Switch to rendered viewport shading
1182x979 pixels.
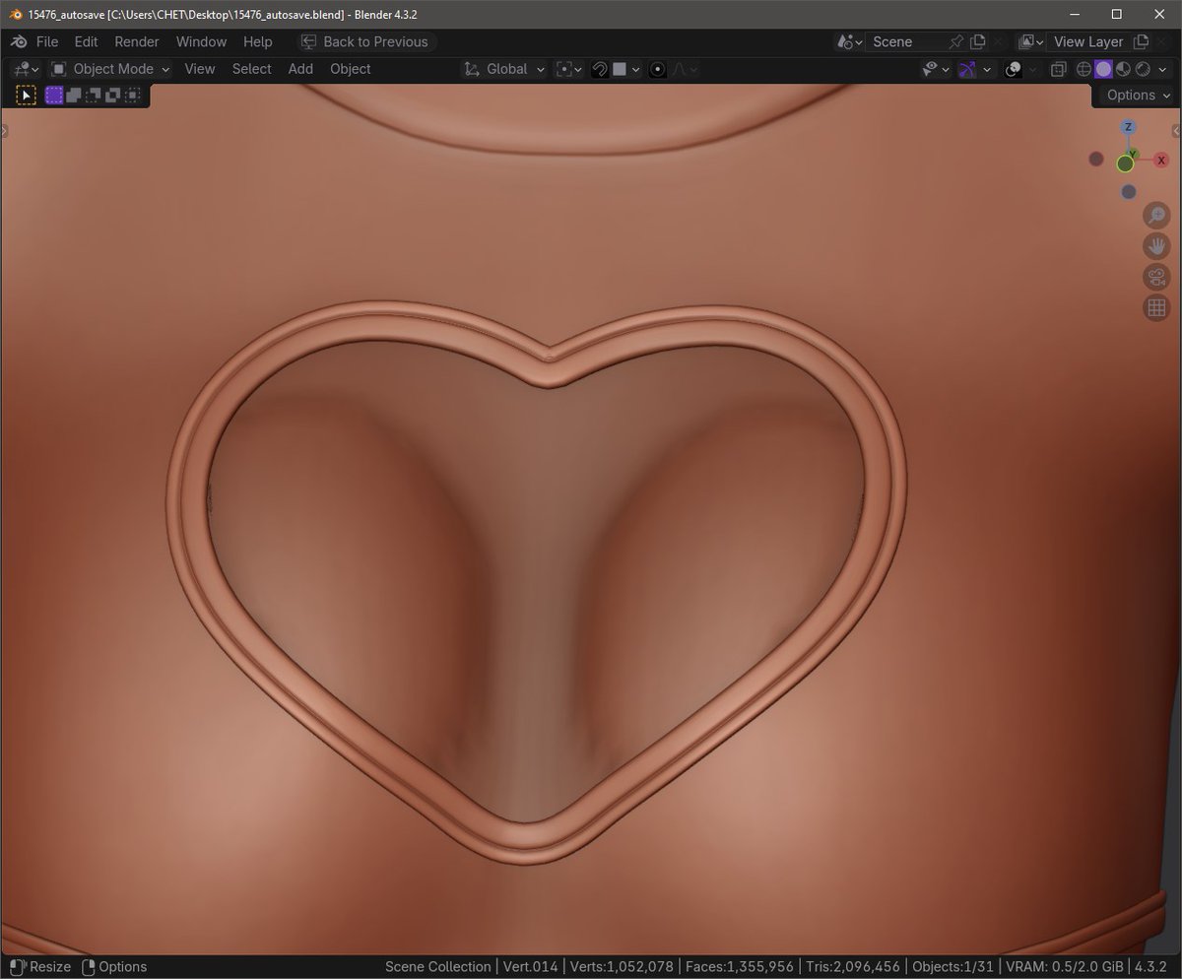[x=1143, y=69]
